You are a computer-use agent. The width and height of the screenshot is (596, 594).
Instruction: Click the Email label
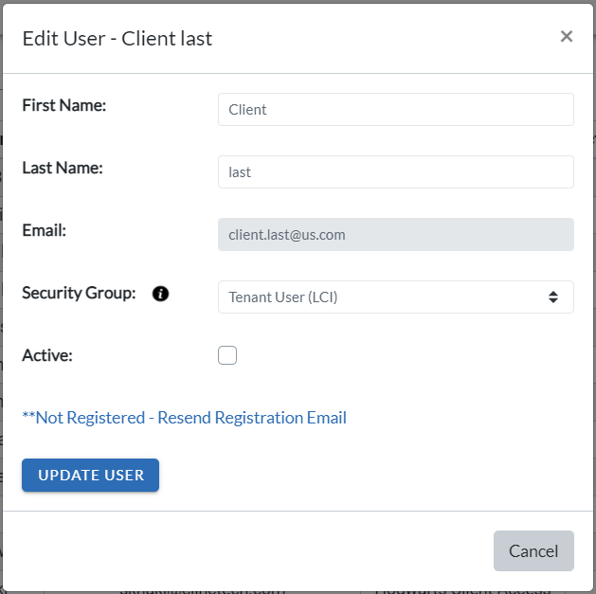45,230
